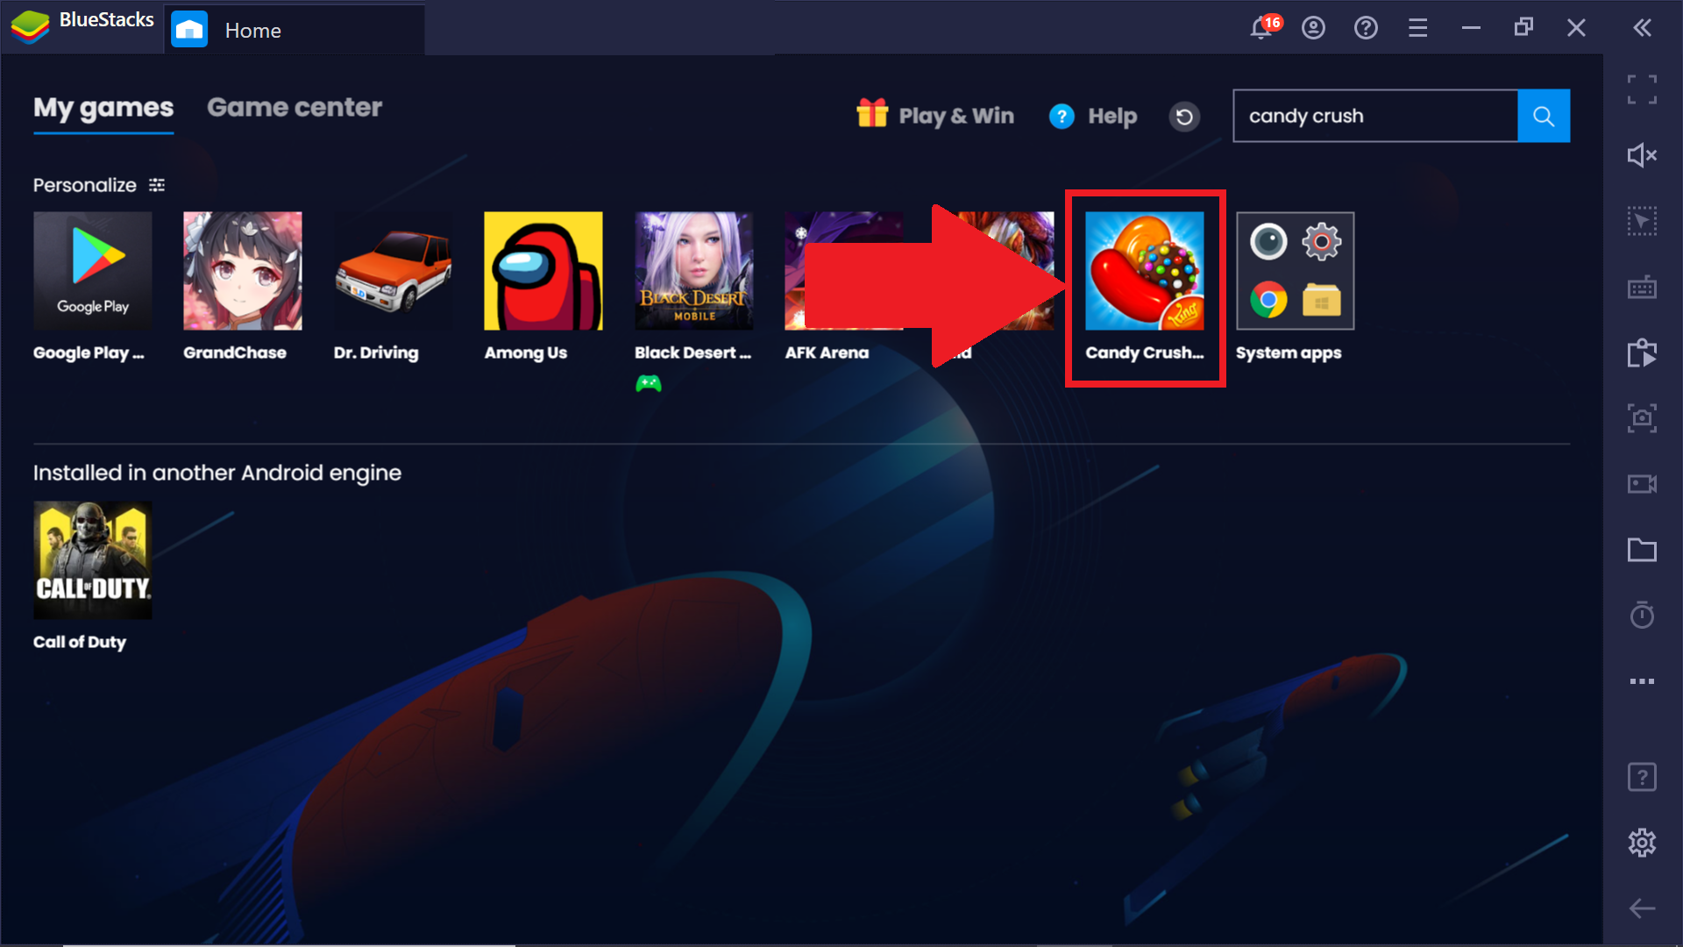Type in the candy crush search field
Screen dimensions: 1683x947
(x=1377, y=116)
